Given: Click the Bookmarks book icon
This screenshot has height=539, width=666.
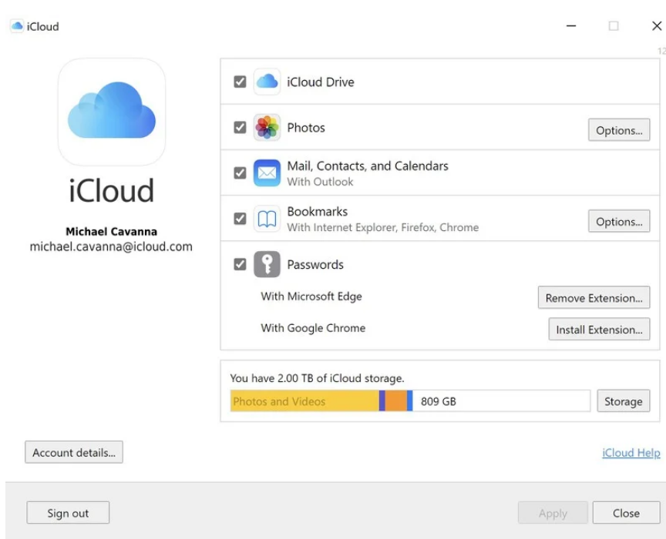Looking at the screenshot, I should [267, 219].
